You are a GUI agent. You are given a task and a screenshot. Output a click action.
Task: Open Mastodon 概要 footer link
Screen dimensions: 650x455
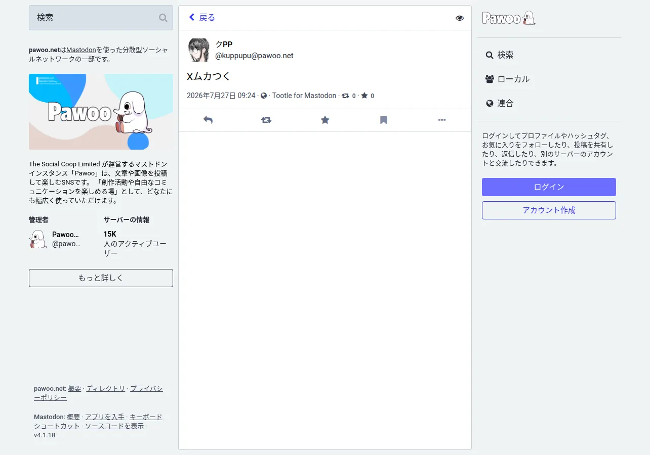pyautogui.click(x=73, y=417)
